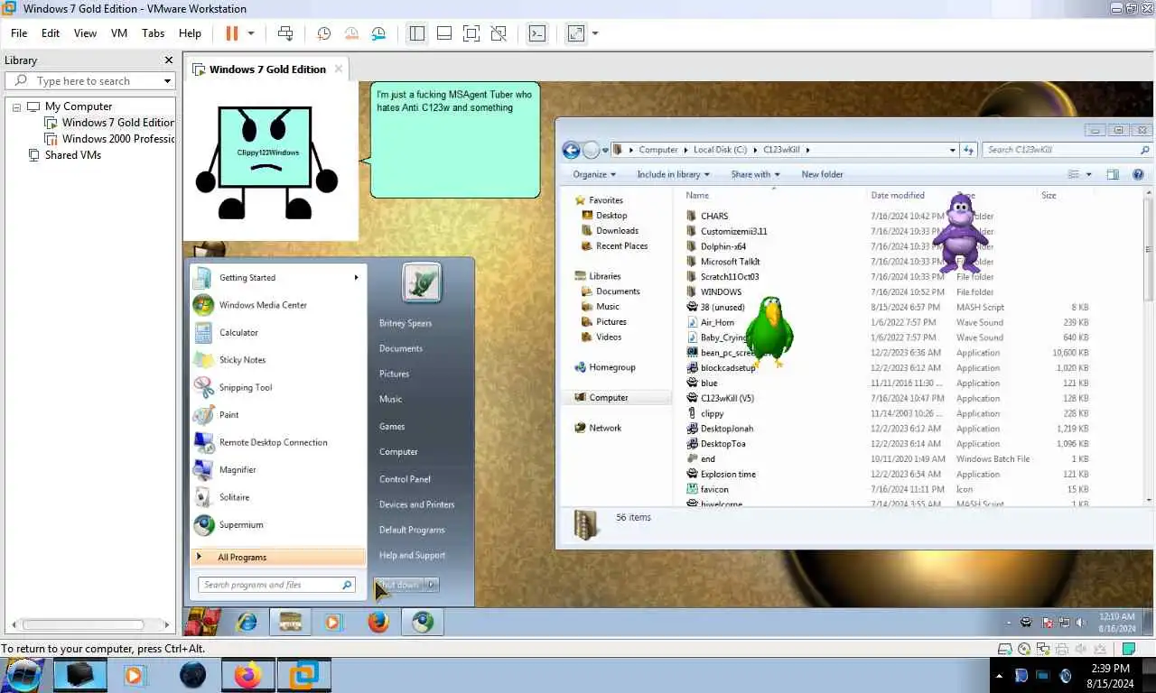This screenshot has height=693, width=1156.
Task: Launch Paint from the Start menu
Action: tap(228, 415)
